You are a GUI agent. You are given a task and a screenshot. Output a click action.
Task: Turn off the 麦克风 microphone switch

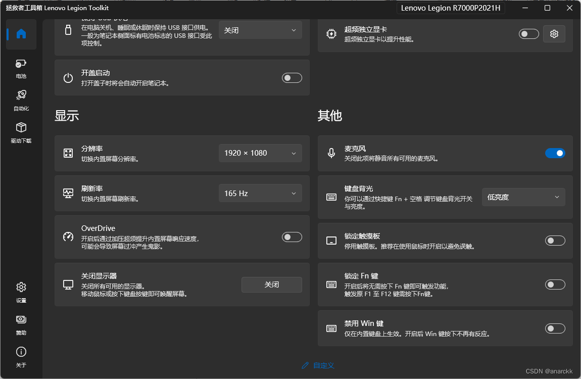pos(555,153)
